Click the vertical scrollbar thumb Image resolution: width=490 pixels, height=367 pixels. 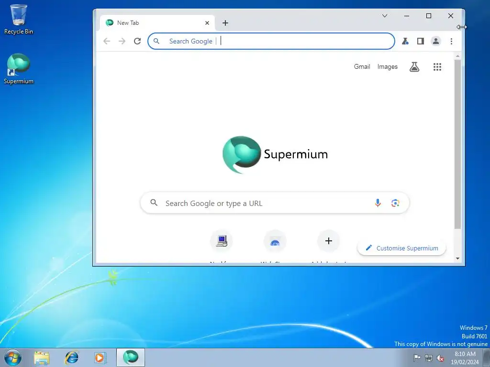[x=457, y=144]
